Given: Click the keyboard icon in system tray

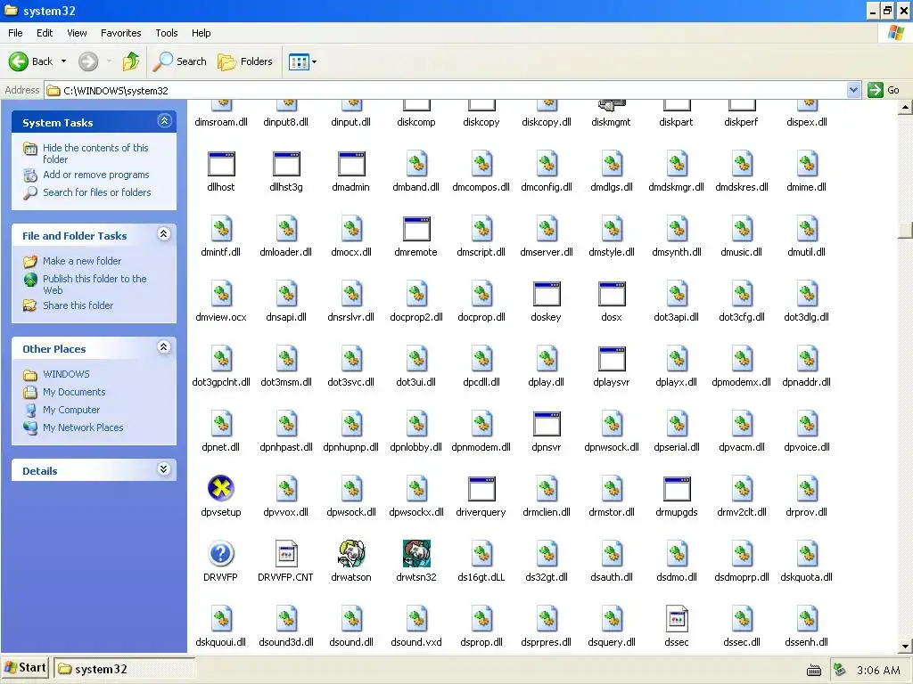Looking at the screenshot, I should [814, 671].
